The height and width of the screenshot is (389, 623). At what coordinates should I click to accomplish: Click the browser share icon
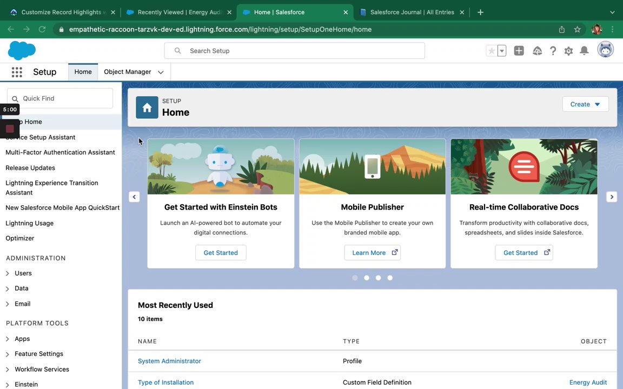[562, 29]
